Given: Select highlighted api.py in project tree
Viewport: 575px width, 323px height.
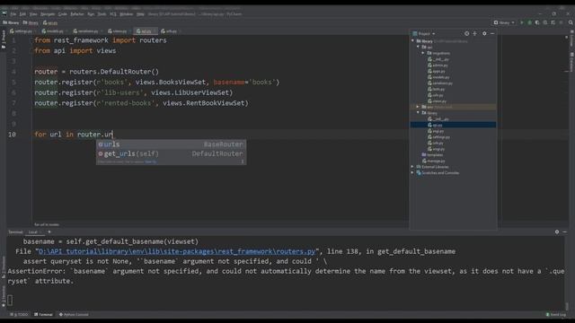Looking at the screenshot, I should [x=453, y=125].
